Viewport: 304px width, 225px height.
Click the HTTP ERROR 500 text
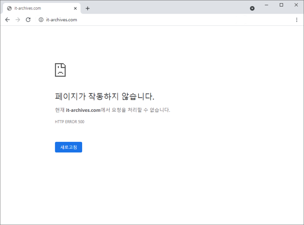coord(69,122)
